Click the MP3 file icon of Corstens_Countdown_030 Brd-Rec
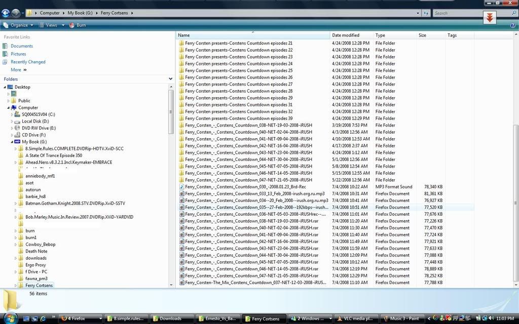This screenshot has height=324, width=519. point(181,187)
